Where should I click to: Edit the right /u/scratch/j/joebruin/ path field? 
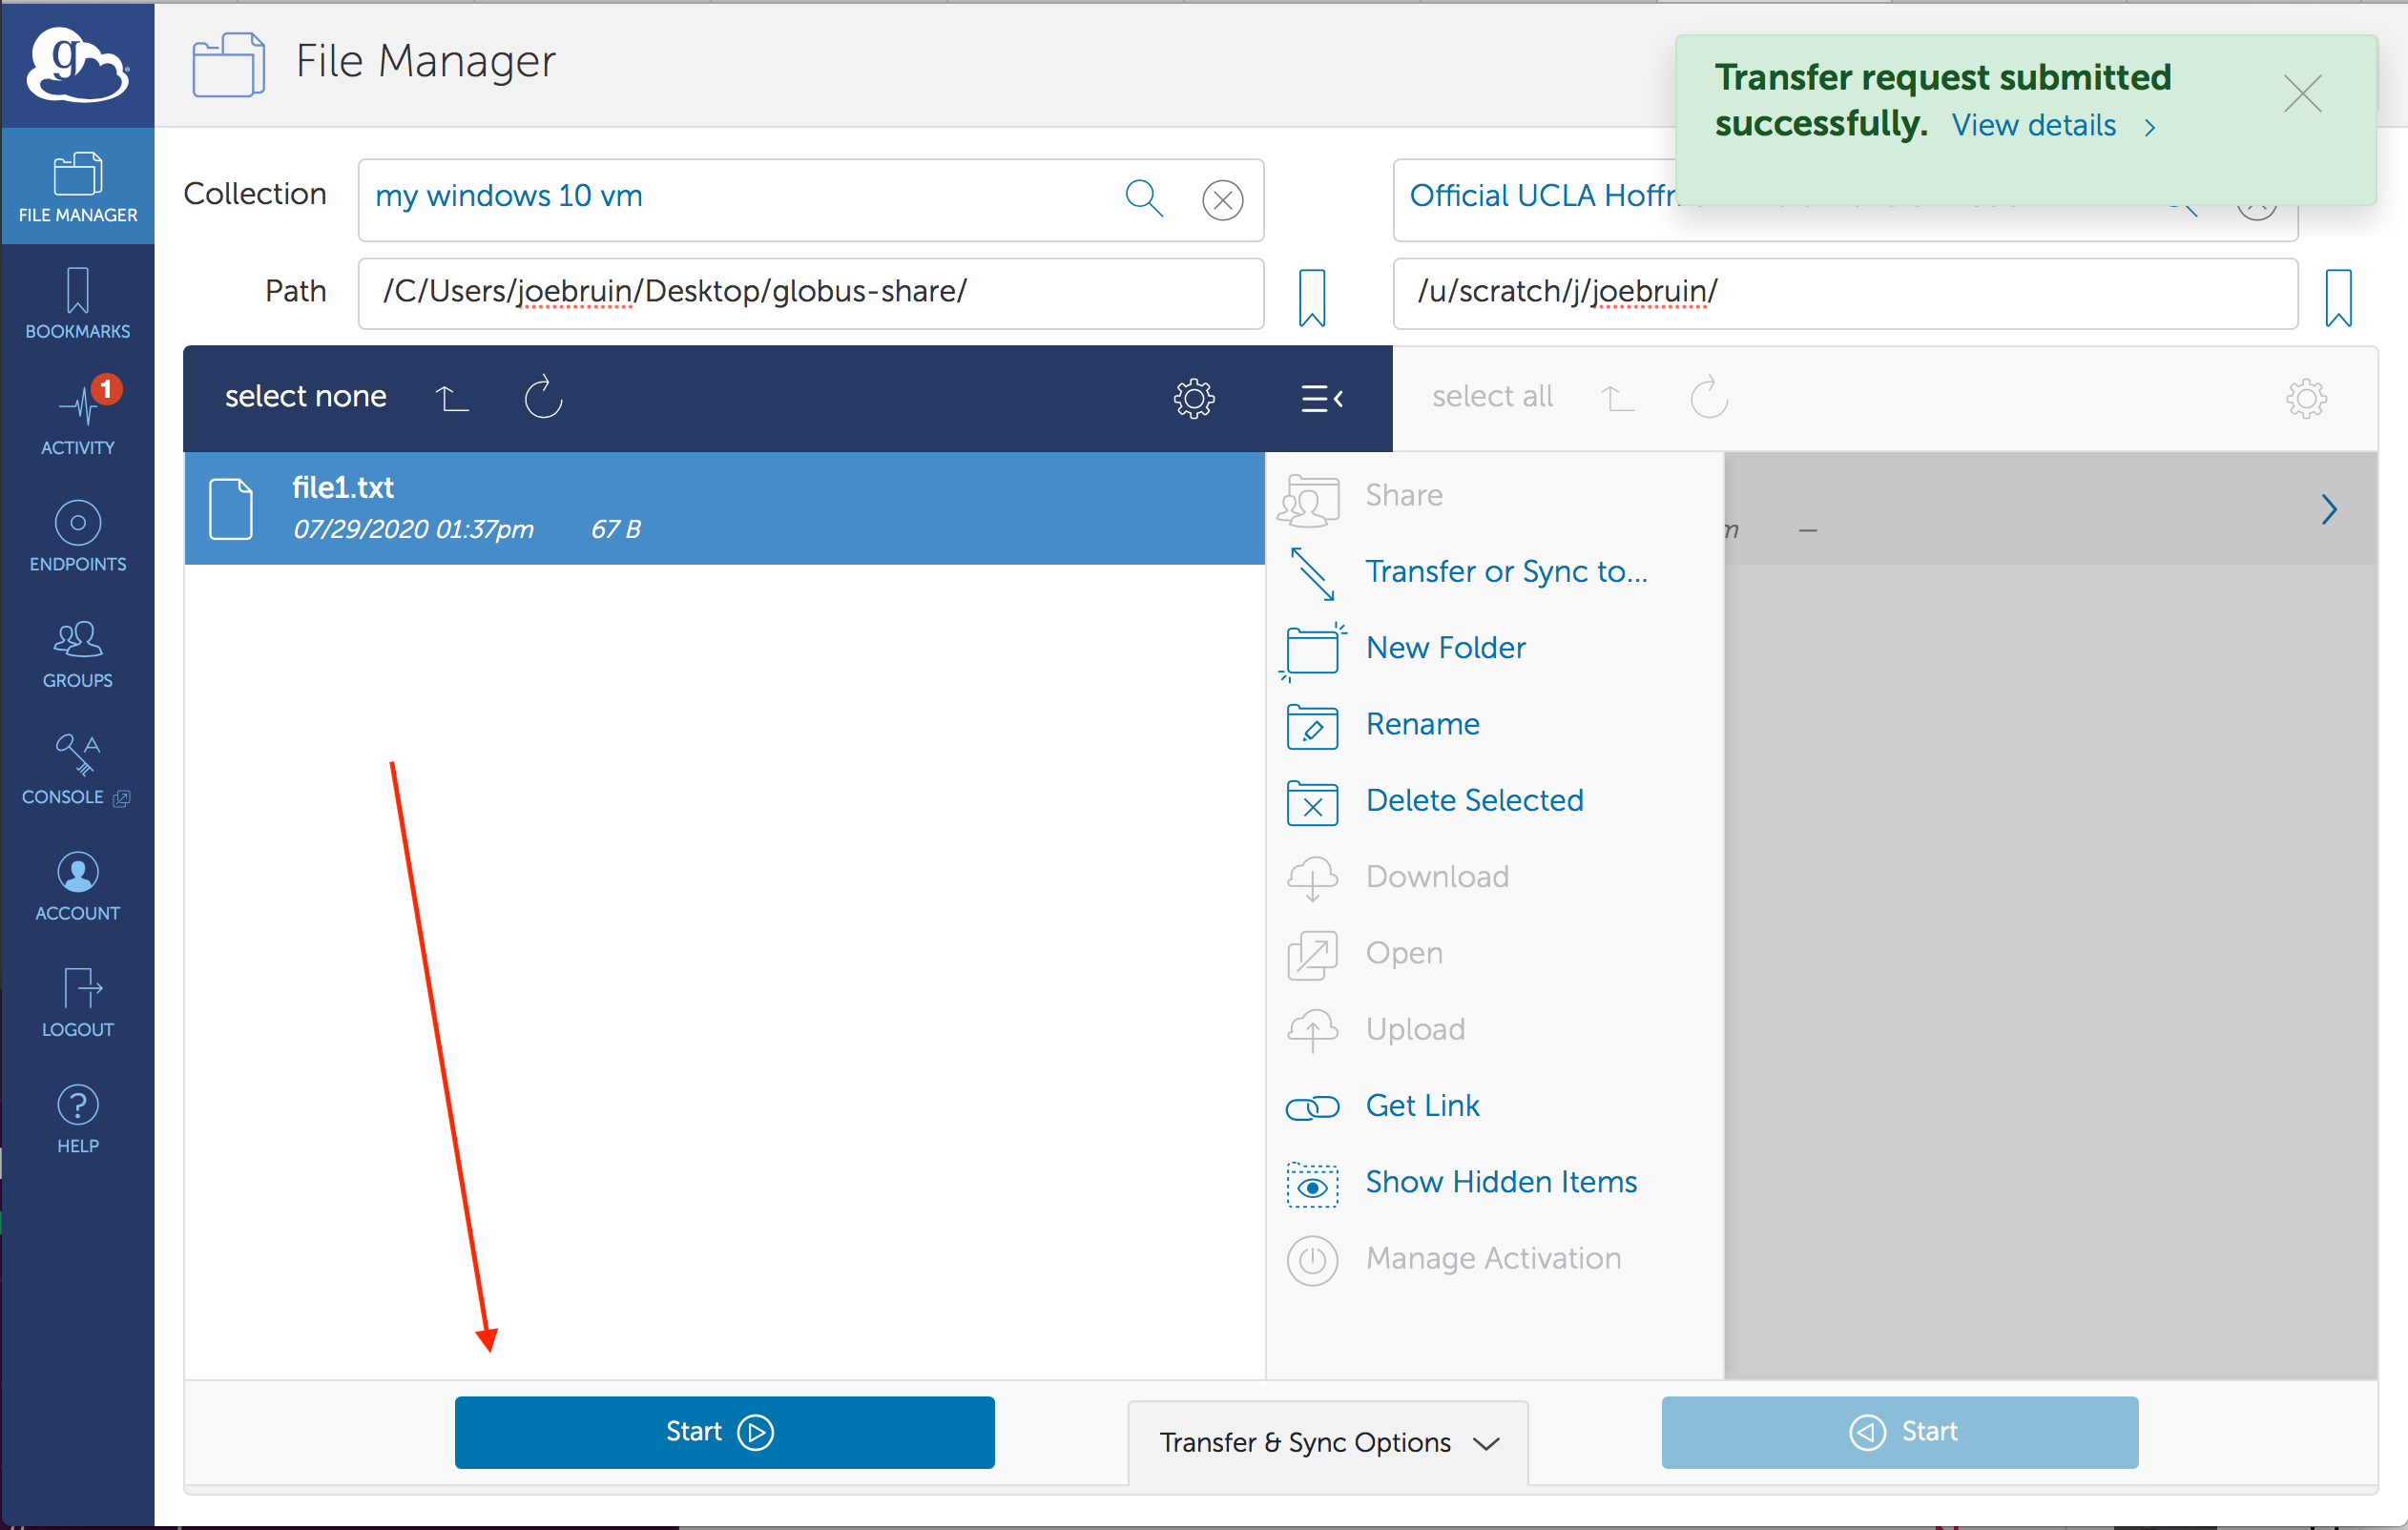[x=1845, y=293]
